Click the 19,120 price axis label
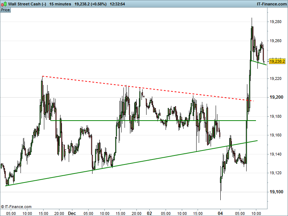 [x=275, y=173]
